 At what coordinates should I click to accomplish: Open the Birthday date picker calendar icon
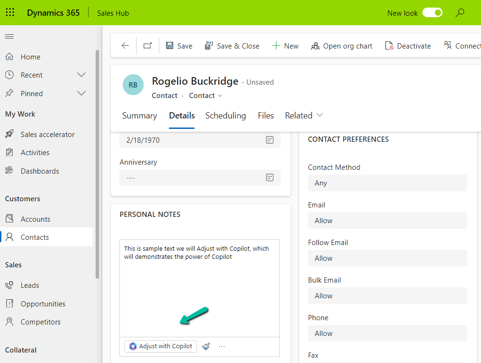coord(269,140)
